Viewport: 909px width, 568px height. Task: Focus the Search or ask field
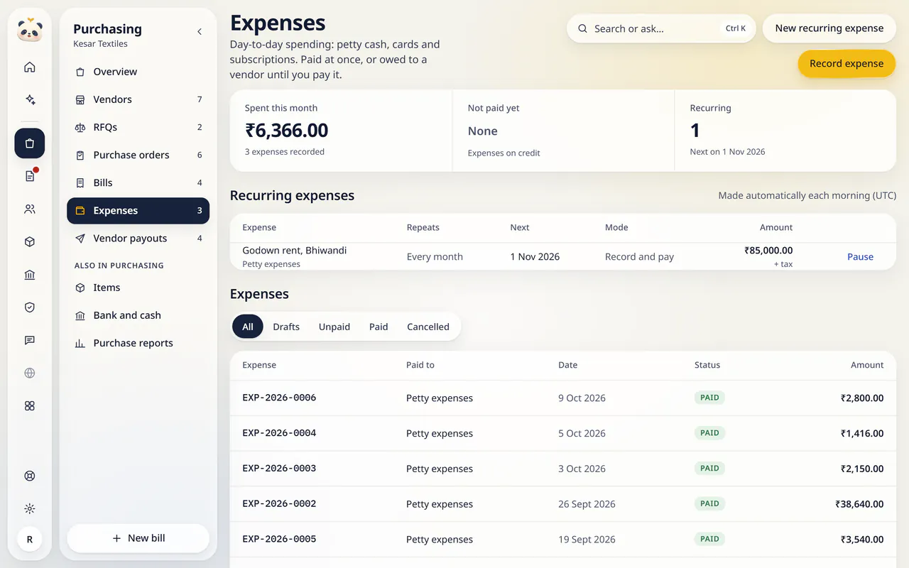point(661,28)
